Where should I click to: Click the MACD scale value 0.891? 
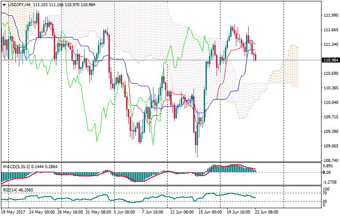[327, 166]
